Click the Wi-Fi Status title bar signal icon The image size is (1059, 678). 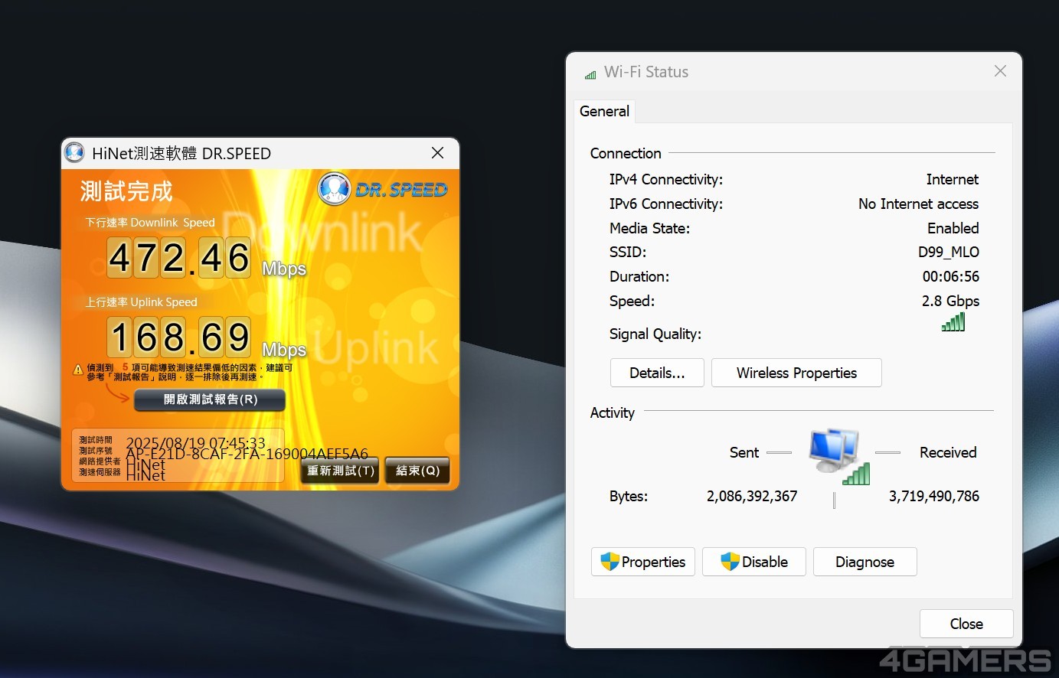[x=590, y=74]
